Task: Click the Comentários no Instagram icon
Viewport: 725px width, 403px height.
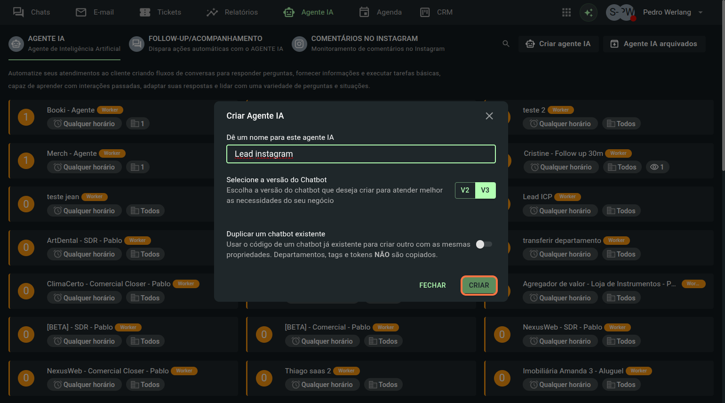Action: pos(299,44)
